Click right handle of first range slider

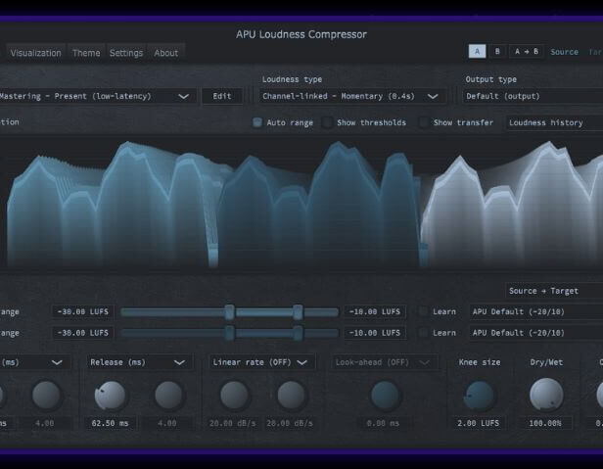[x=298, y=312]
